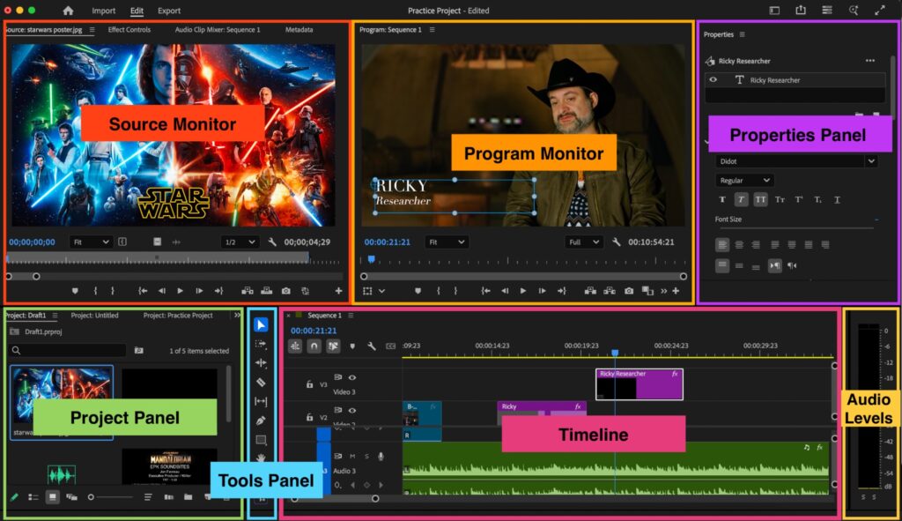Image resolution: width=902 pixels, height=521 pixels.
Task: Enable voice-over record on Audio 3
Action: [x=381, y=456]
